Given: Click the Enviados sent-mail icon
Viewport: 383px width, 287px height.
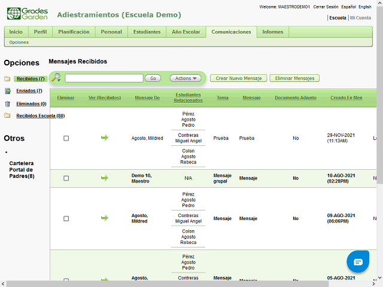Looking at the screenshot, I should click(x=7, y=91).
